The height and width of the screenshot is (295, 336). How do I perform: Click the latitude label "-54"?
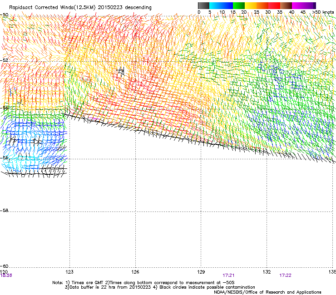tap(4, 108)
